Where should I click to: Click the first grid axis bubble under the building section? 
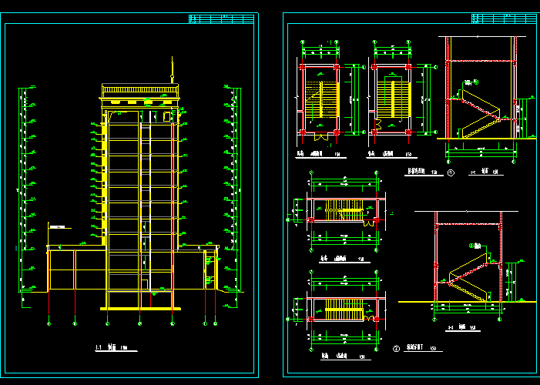(x=49, y=323)
